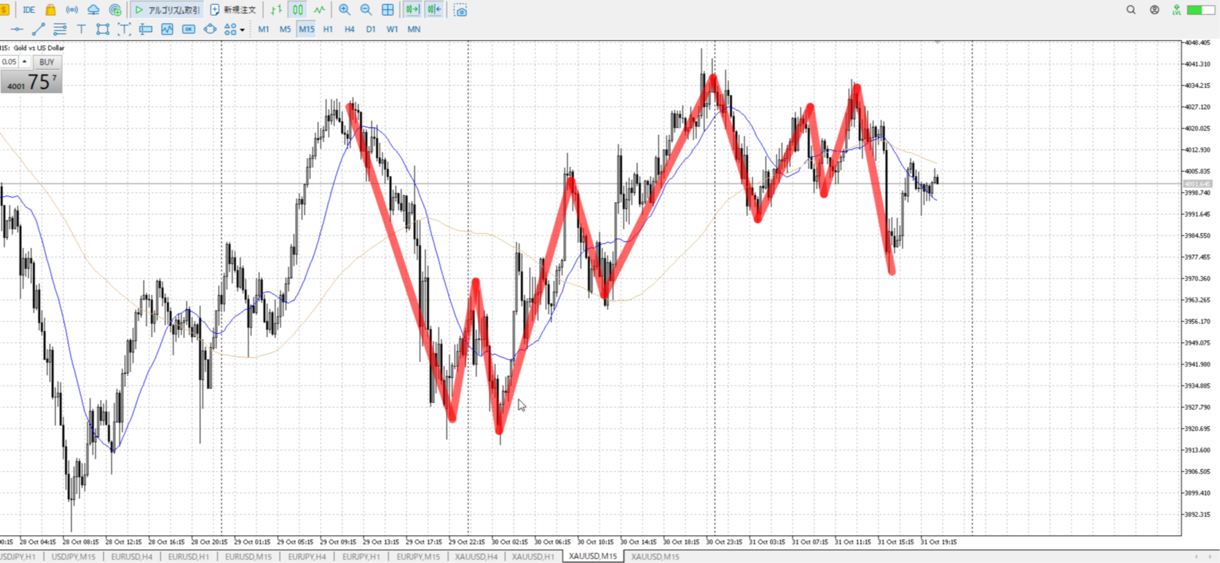The height and width of the screenshot is (563, 1220).
Task: Click the 0.05 volume input field
Action: click(x=9, y=62)
